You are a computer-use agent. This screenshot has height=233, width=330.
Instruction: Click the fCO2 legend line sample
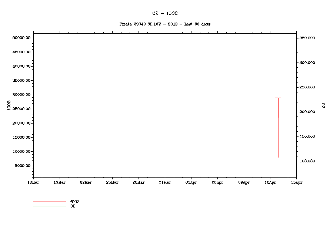49,202
